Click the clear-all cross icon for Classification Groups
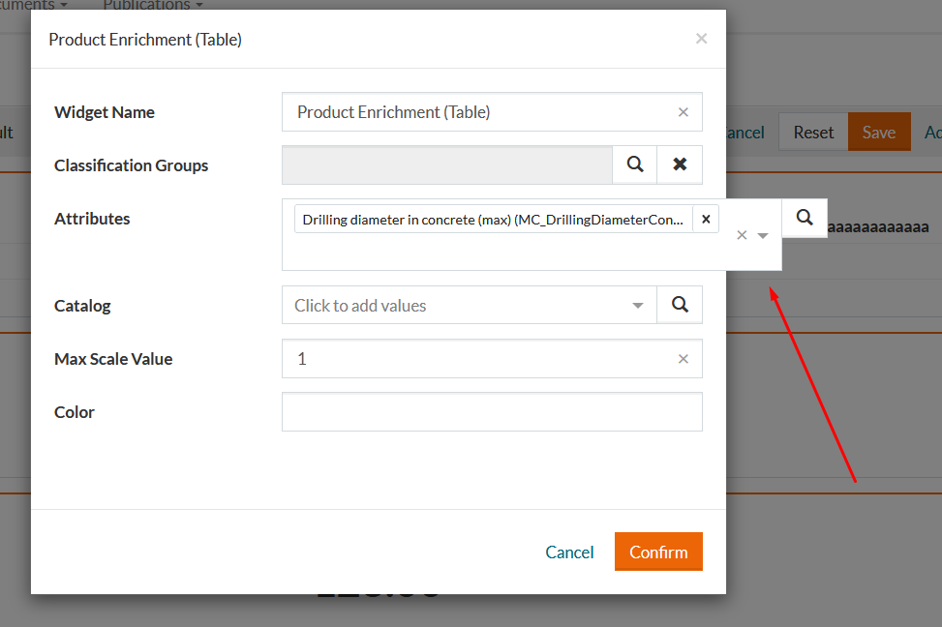The width and height of the screenshot is (942, 627). pos(678,164)
